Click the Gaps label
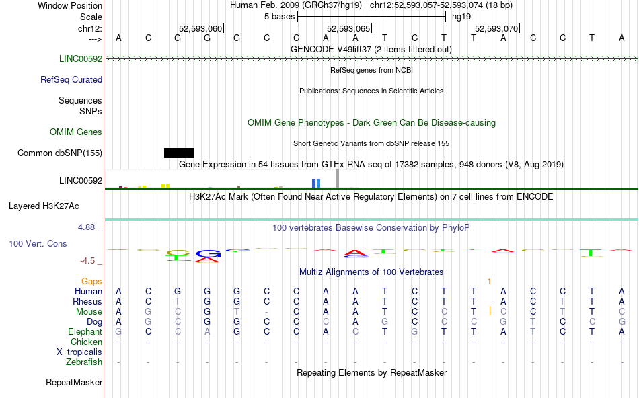This screenshot has height=398, width=639. (x=91, y=281)
